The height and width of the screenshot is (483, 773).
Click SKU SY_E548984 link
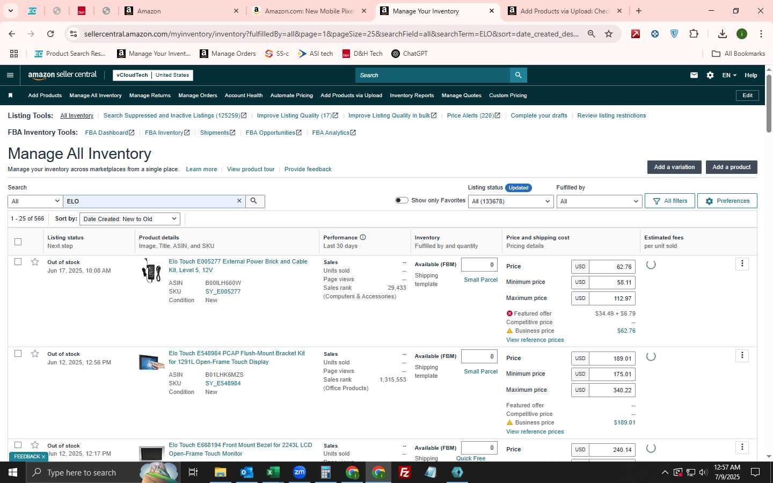point(223,383)
